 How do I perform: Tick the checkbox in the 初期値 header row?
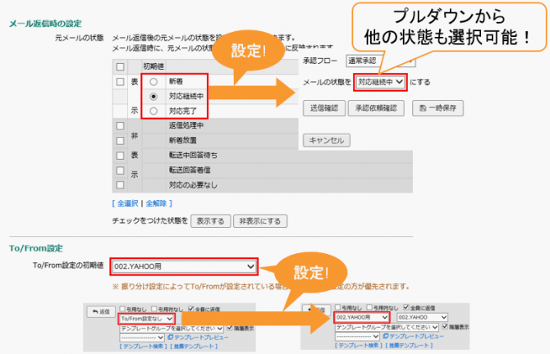pyautogui.click(x=121, y=66)
